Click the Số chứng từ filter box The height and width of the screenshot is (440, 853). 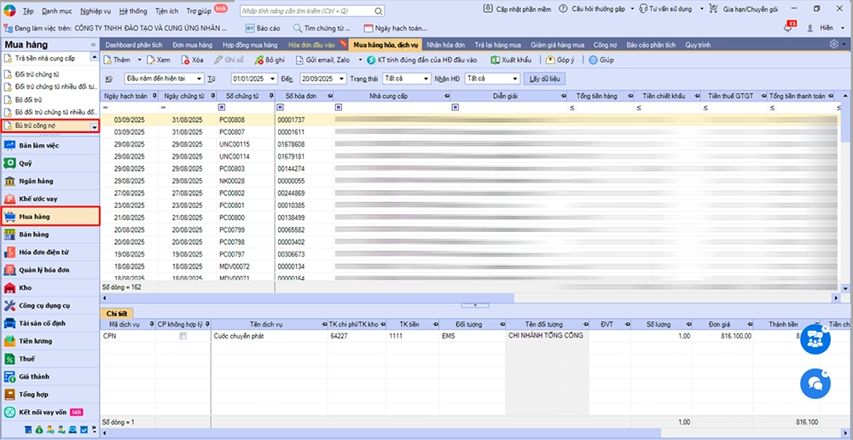(x=250, y=107)
